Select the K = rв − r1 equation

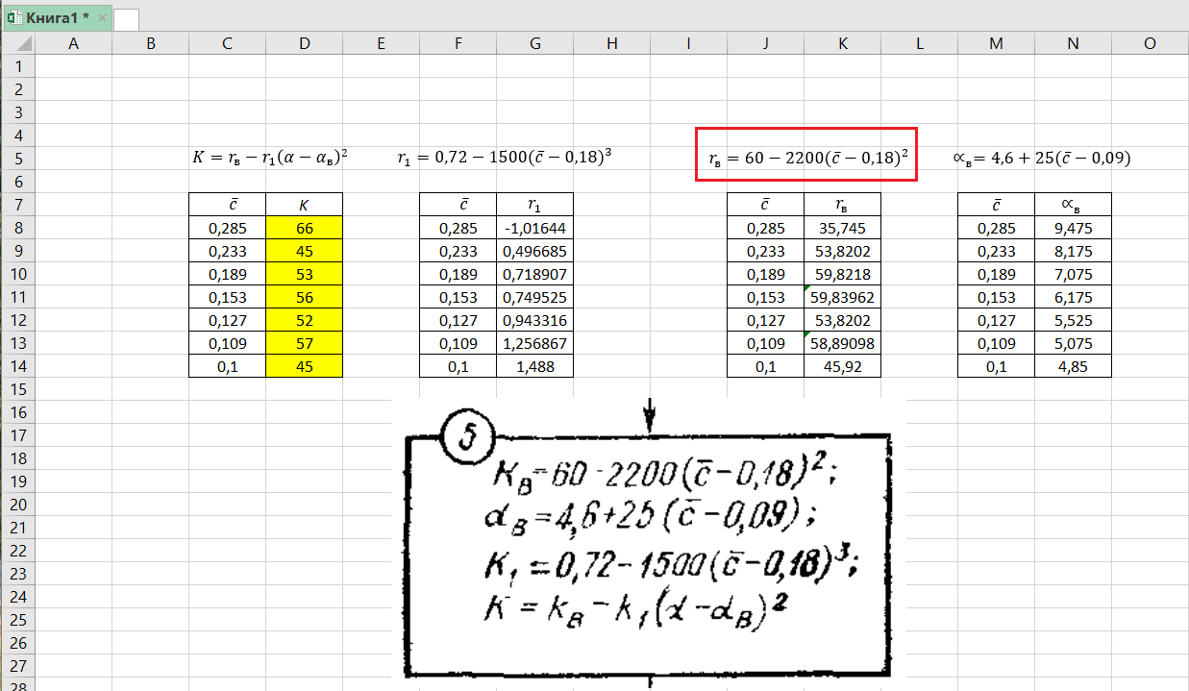(269, 157)
